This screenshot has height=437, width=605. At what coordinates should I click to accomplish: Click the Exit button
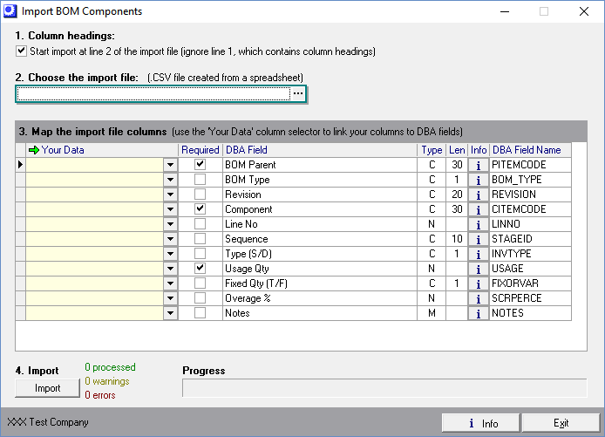click(x=561, y=423)
